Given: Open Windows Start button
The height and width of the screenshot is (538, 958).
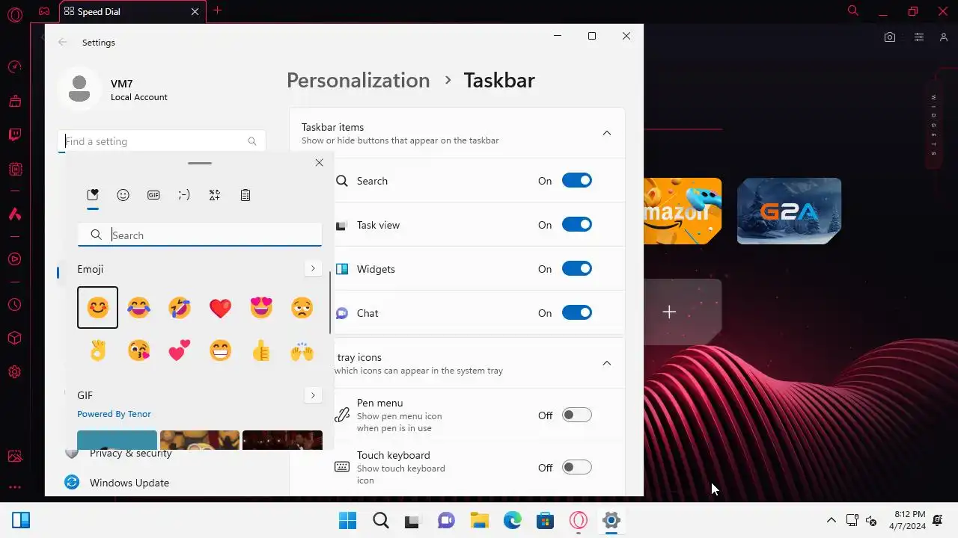Looking at the screenshot, I should click(x=347, y=520).
